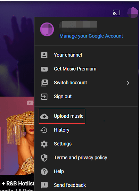139x191 pixels.
Task: Click the Sign out arrow icon
Action: tap(44, 97)
